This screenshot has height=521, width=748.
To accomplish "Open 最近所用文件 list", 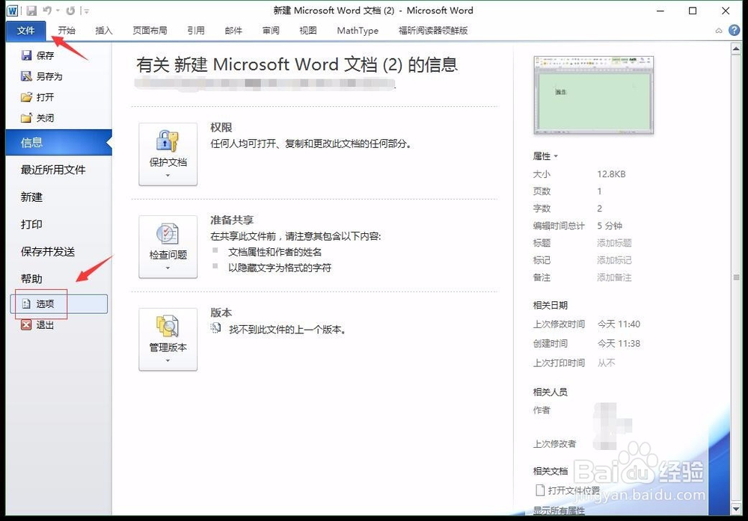I will pyautogui.click(x=53, y=170).
